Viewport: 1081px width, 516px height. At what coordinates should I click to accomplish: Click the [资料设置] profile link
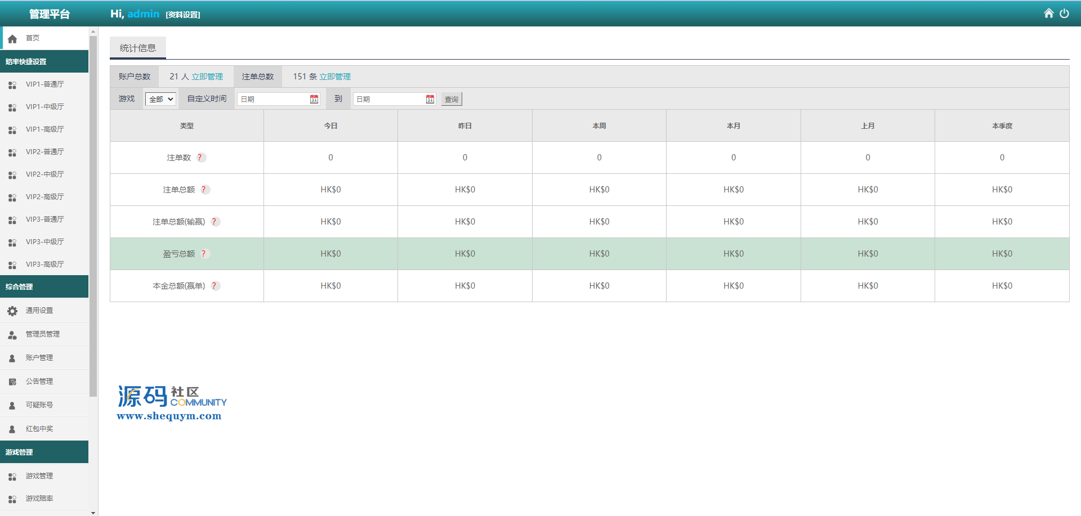(183, 15)
